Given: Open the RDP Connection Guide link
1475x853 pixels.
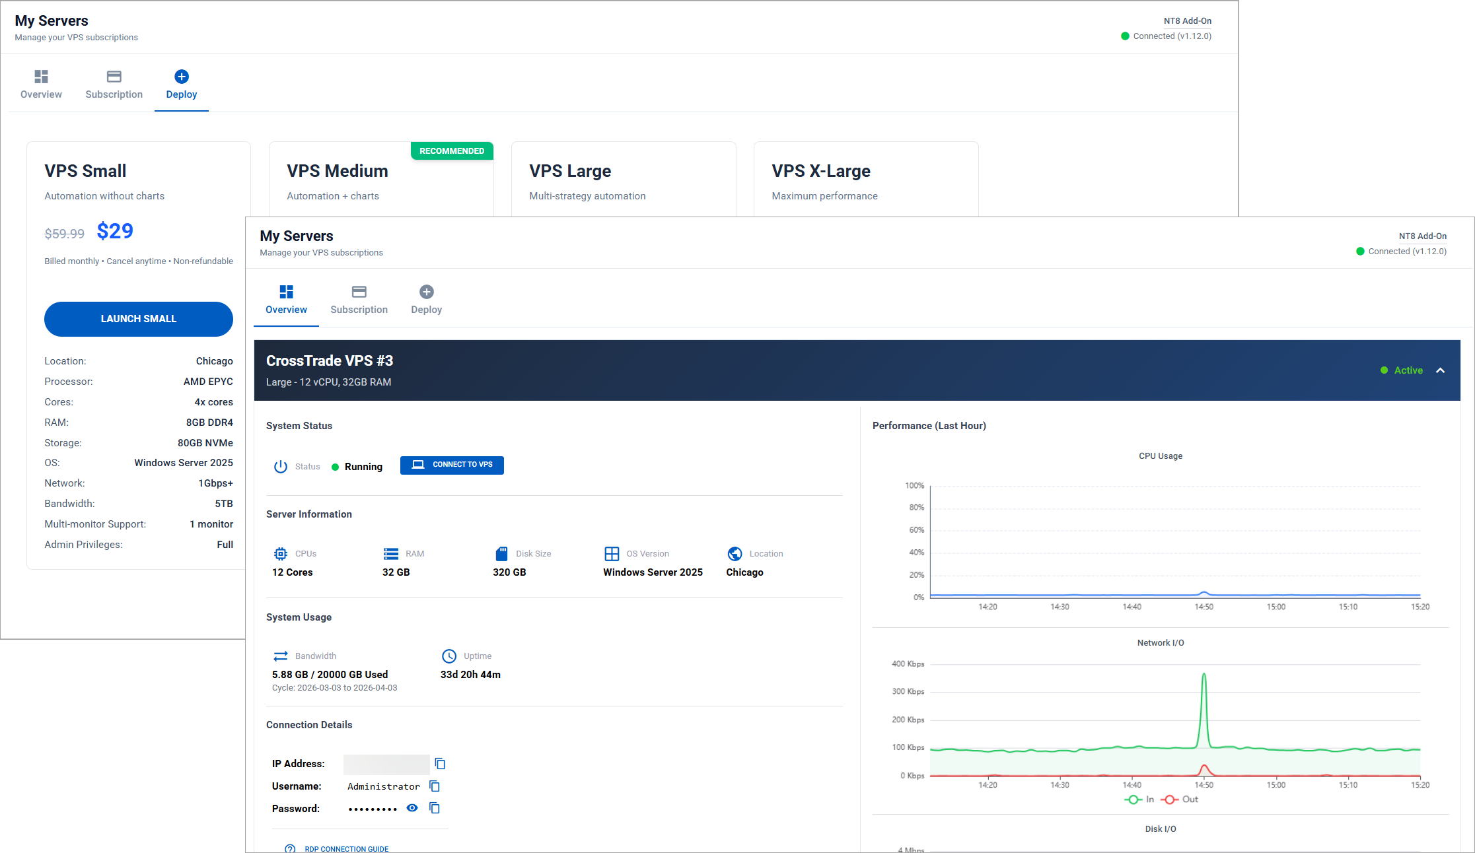Looking at the screenshot, I should (x=346, y=848).
